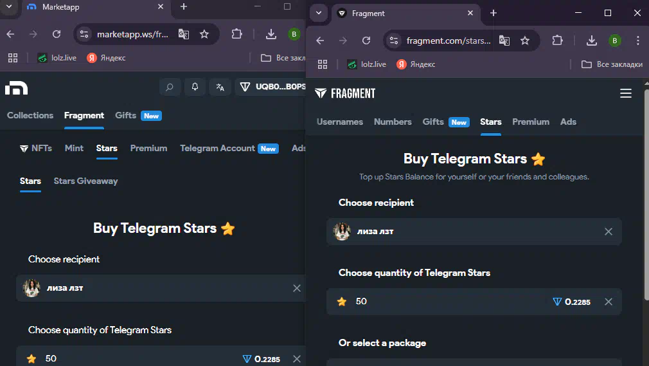Open Яндекс bookmark in Marketapp window

tap(107, 58)
